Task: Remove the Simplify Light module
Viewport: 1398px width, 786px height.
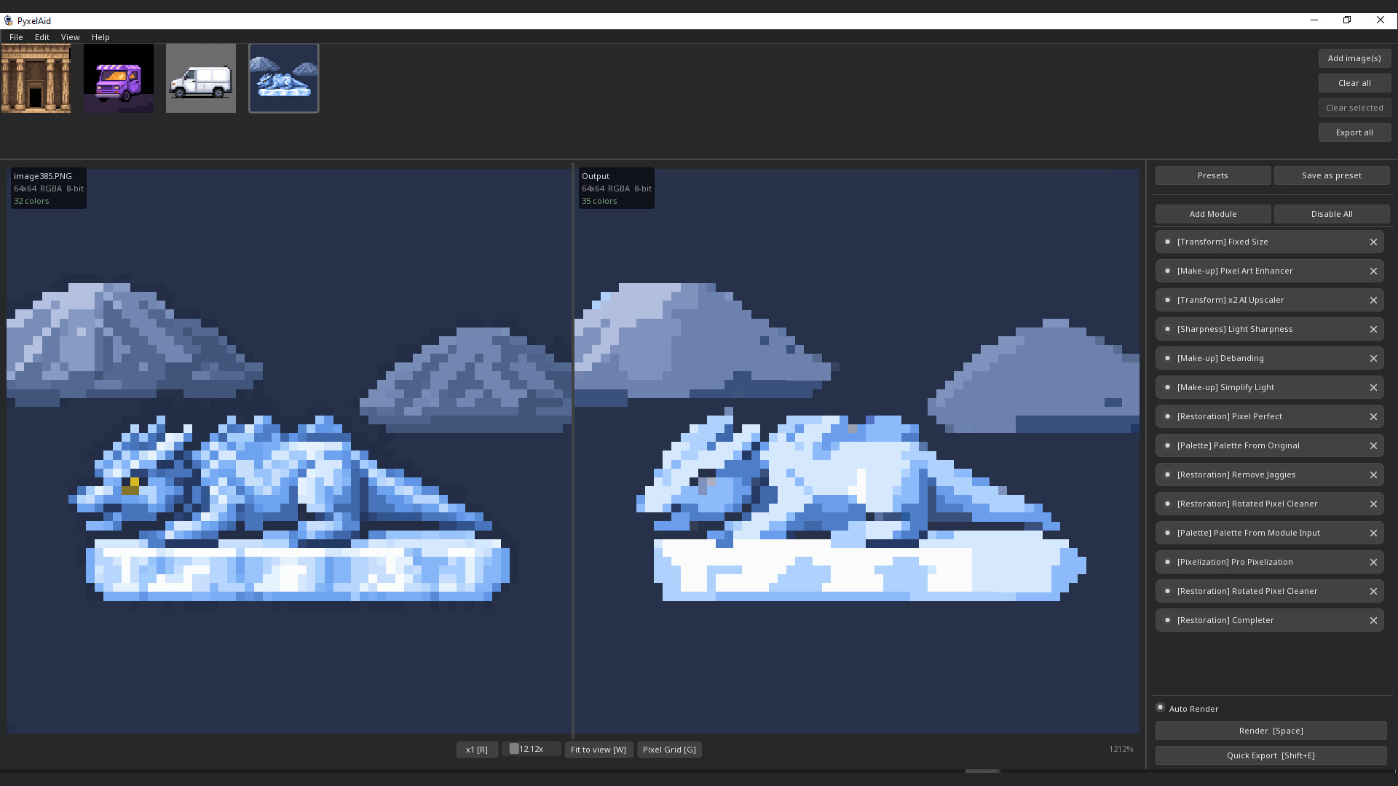Action: (1373, 387)
